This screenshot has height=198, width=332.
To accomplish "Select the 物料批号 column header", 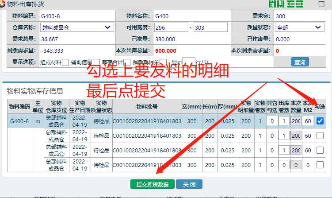I will tap(147, 106).
